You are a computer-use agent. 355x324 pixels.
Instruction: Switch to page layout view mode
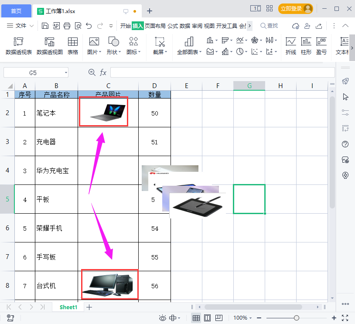(208, 318)
